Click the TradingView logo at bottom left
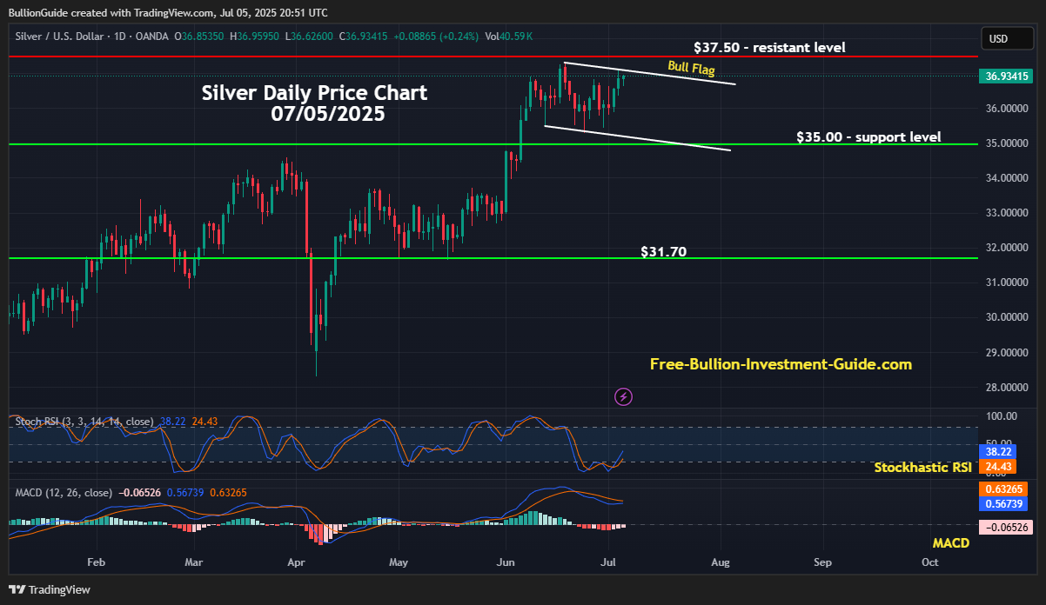1046x605 pixels. point(50,589)
